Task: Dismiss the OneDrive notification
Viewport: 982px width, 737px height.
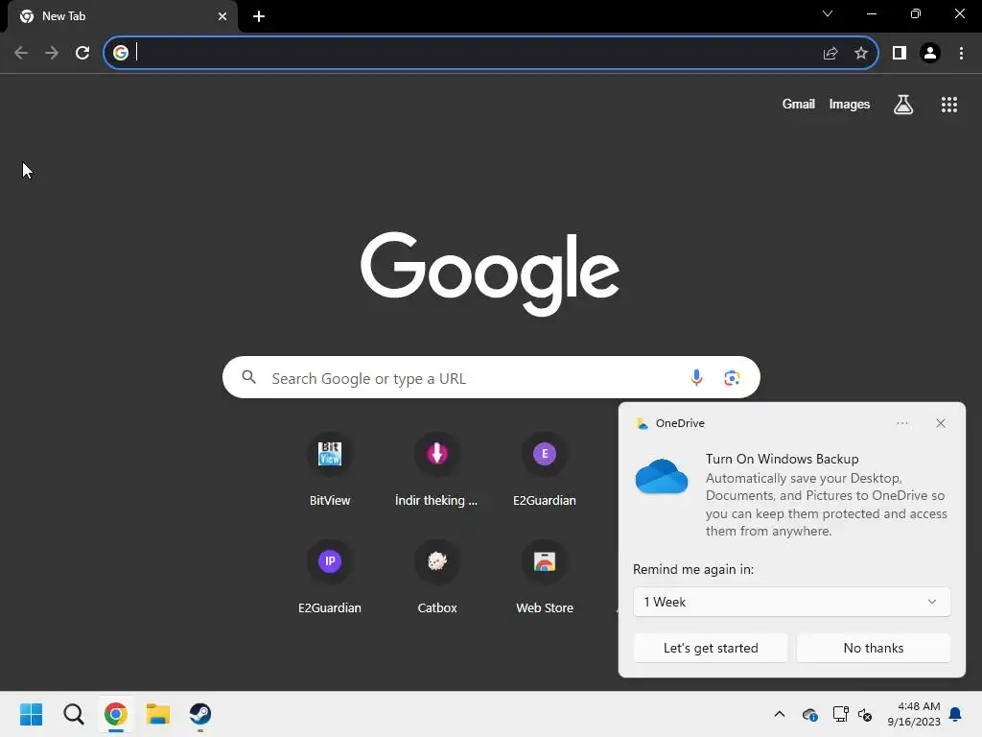Action: click(x=941, y=423)
